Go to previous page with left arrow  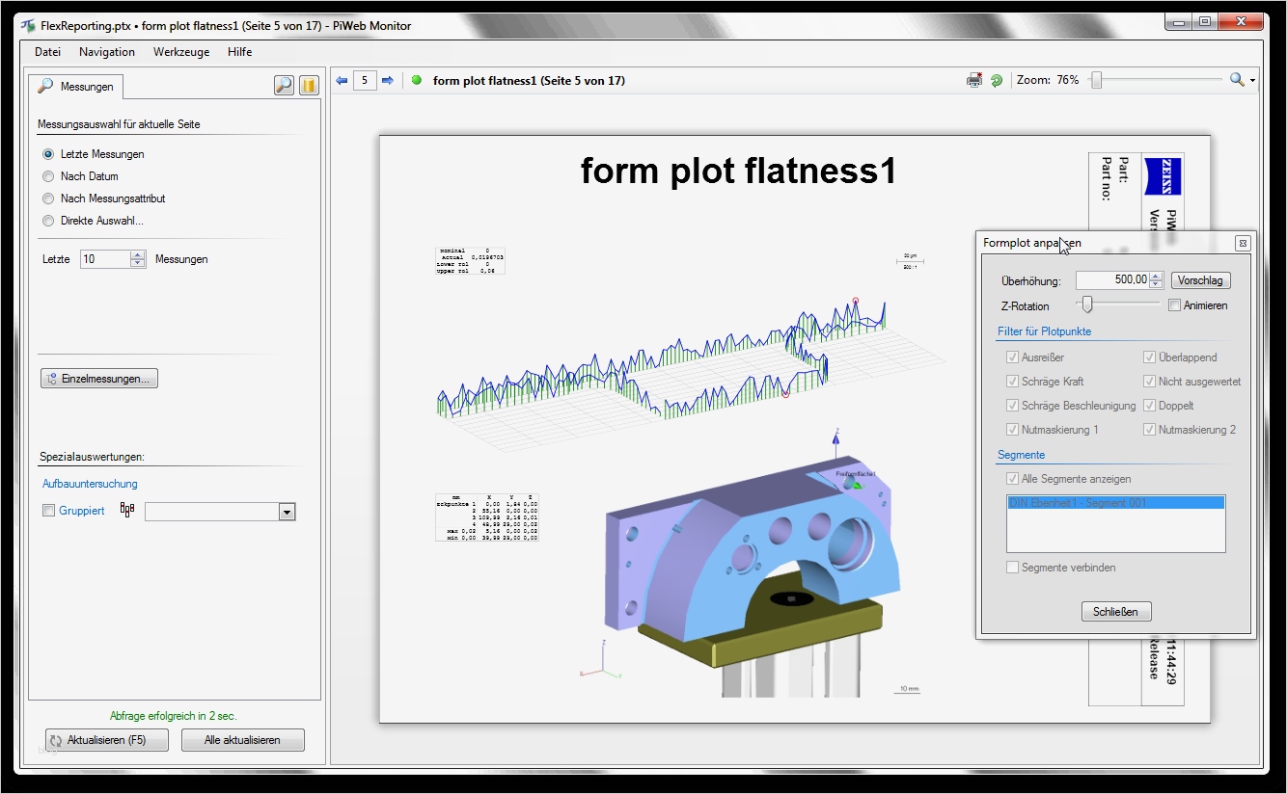click(342, 81)
